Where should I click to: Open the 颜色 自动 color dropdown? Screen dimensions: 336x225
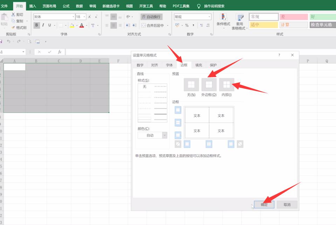(152, 135)
